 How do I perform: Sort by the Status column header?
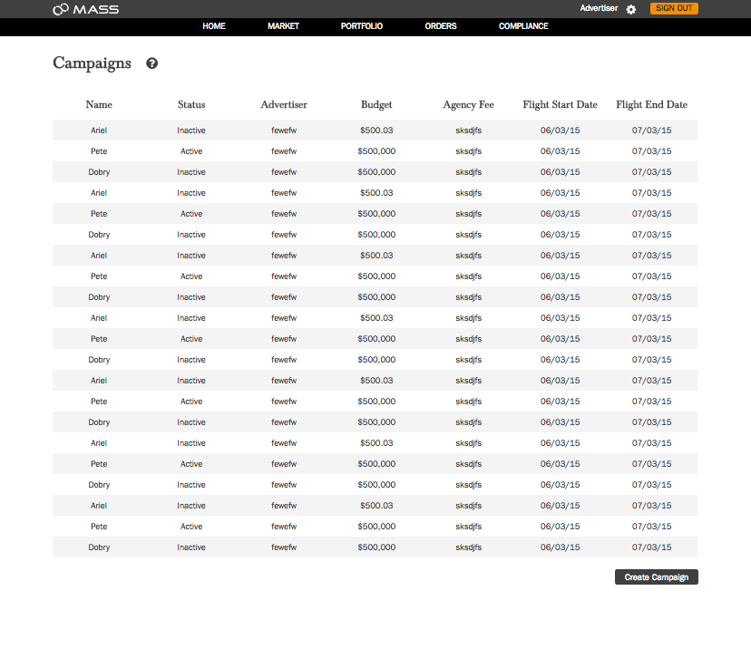pos(191,105)
